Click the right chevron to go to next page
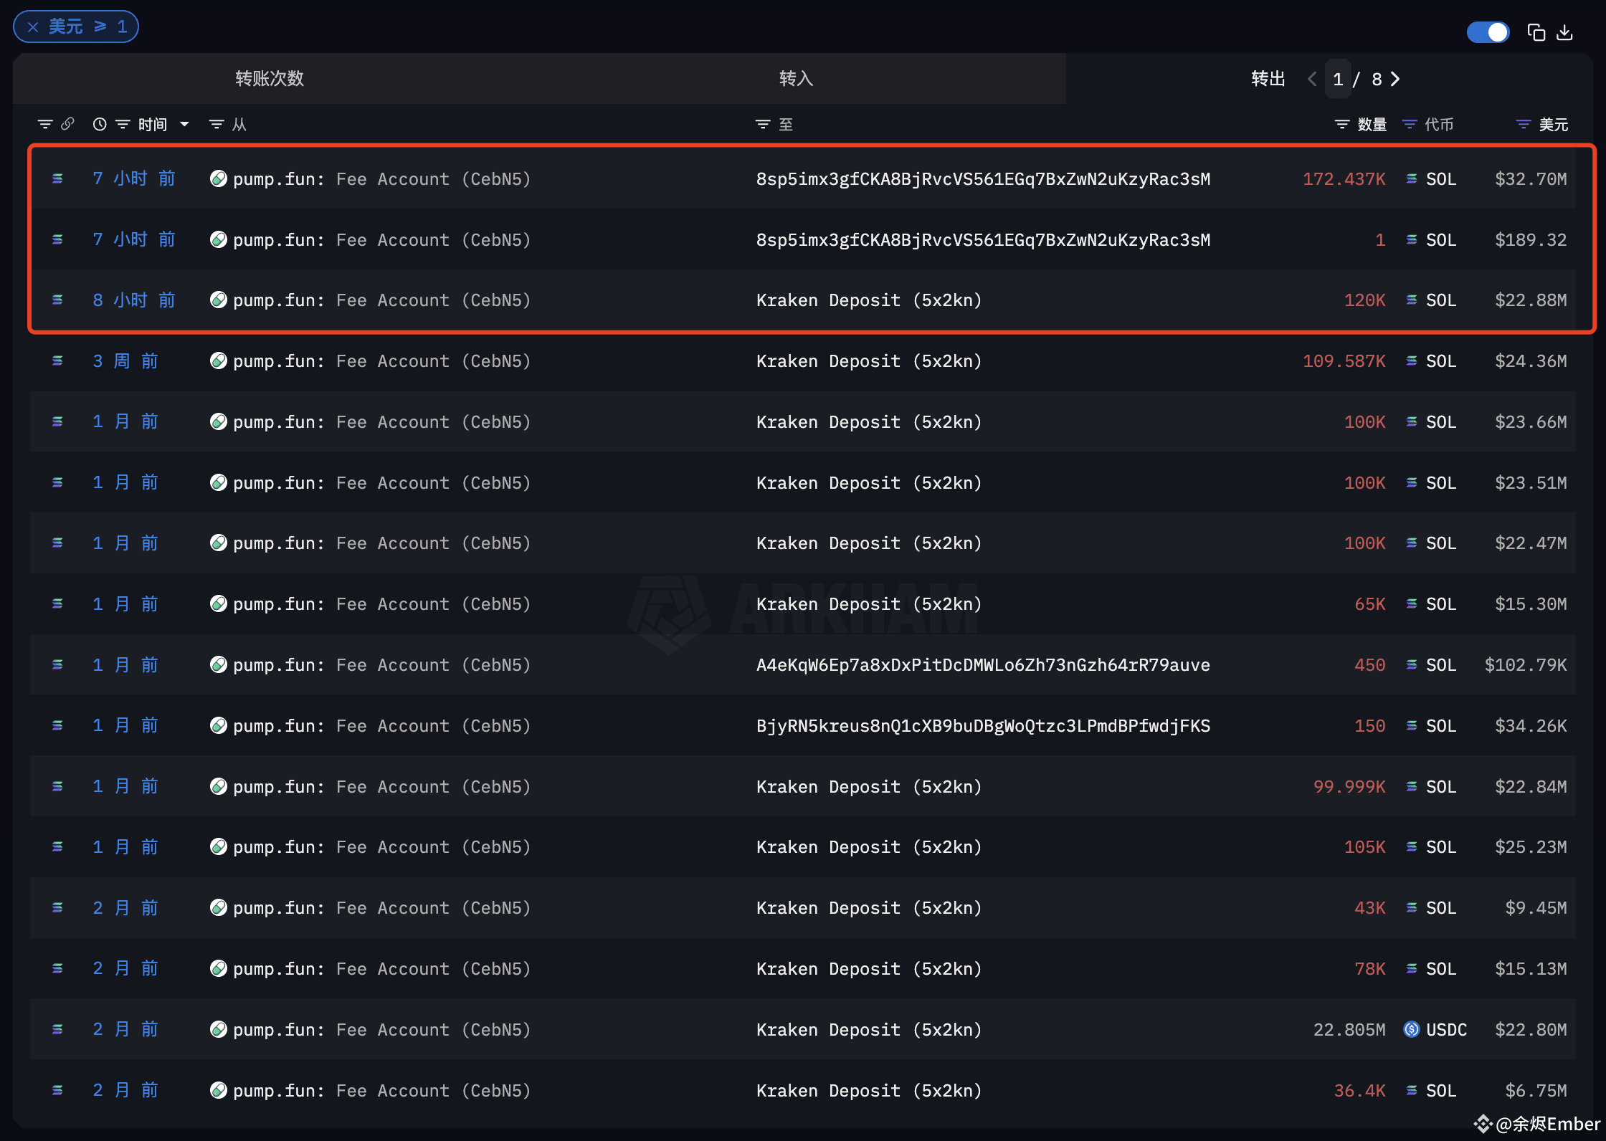Image resolution: width=1606 pixels, height=1141 pixels. pyautogui.click(x=1395, y=79)
